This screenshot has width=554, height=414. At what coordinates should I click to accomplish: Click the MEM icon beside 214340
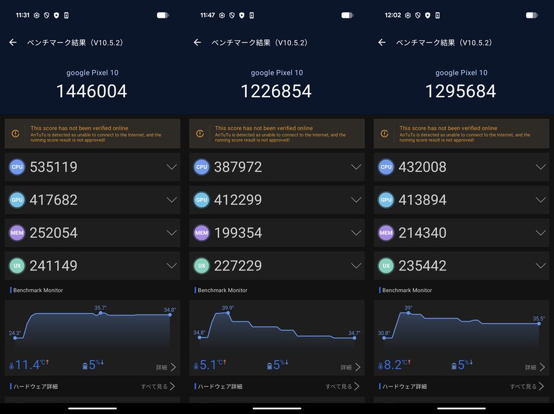click(386, 233)
